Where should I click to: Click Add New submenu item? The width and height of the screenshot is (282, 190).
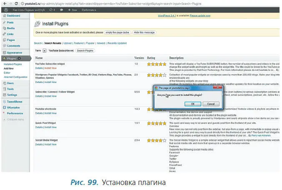[x=9, y=68]
